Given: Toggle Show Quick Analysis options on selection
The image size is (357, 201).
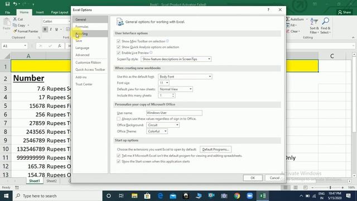Looking at the screenshot, I should pos(118,47).
